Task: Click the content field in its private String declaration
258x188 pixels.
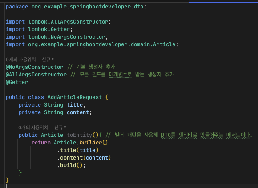Action: click(x=78, y=112)
